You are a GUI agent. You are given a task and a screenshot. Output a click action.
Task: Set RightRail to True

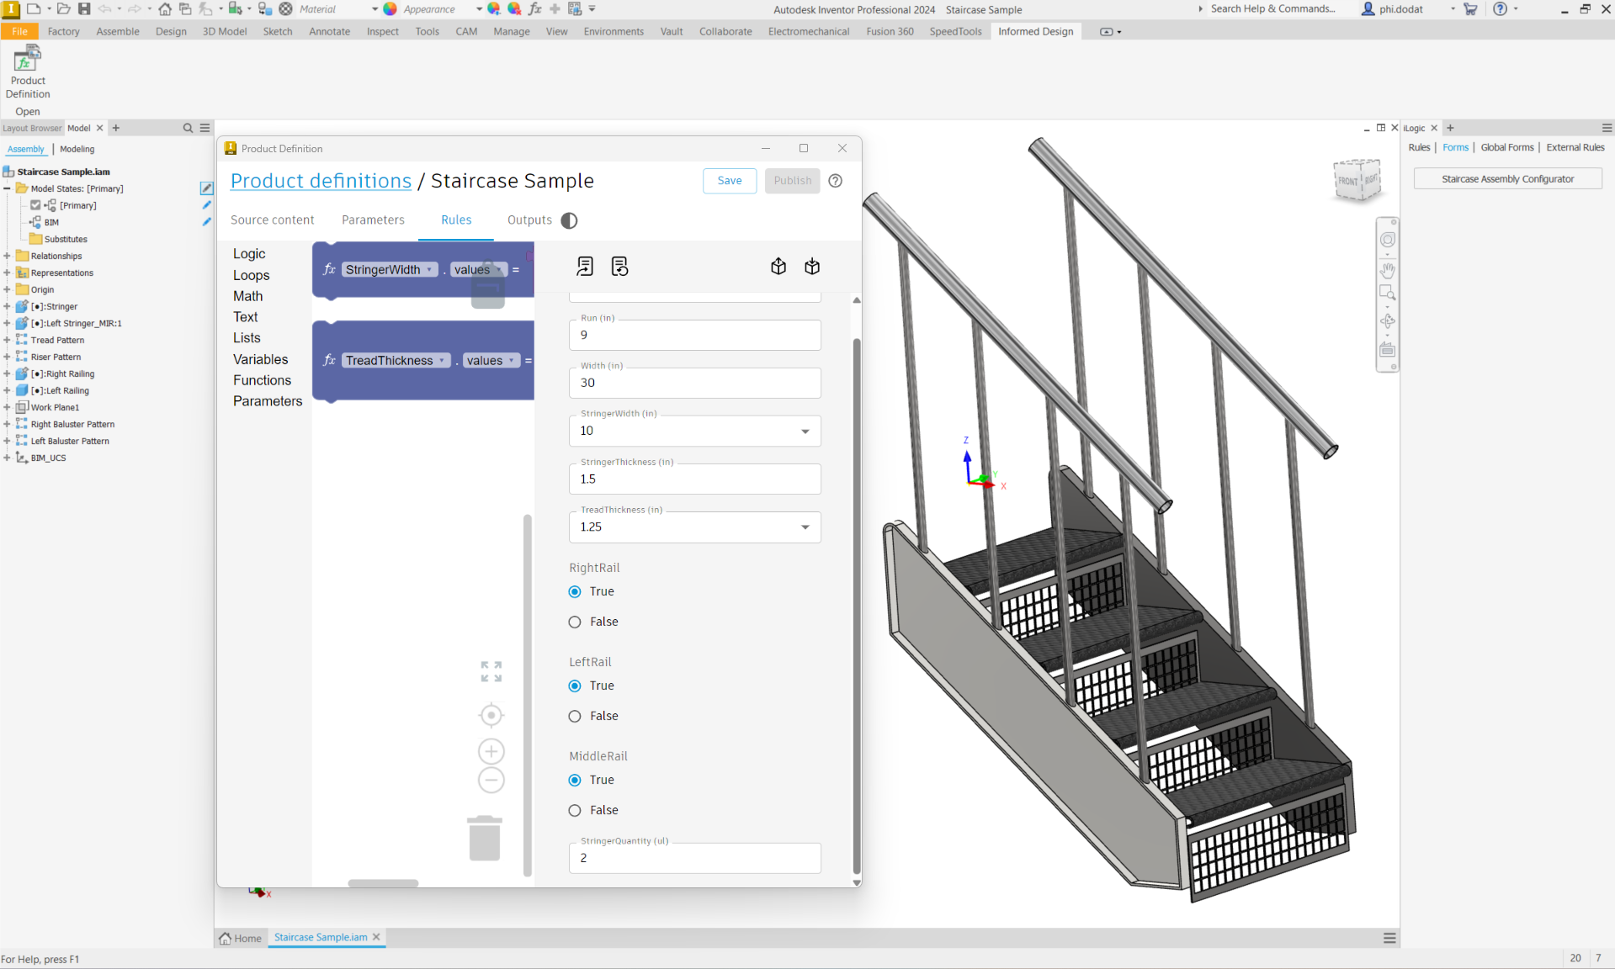(575, 591)
